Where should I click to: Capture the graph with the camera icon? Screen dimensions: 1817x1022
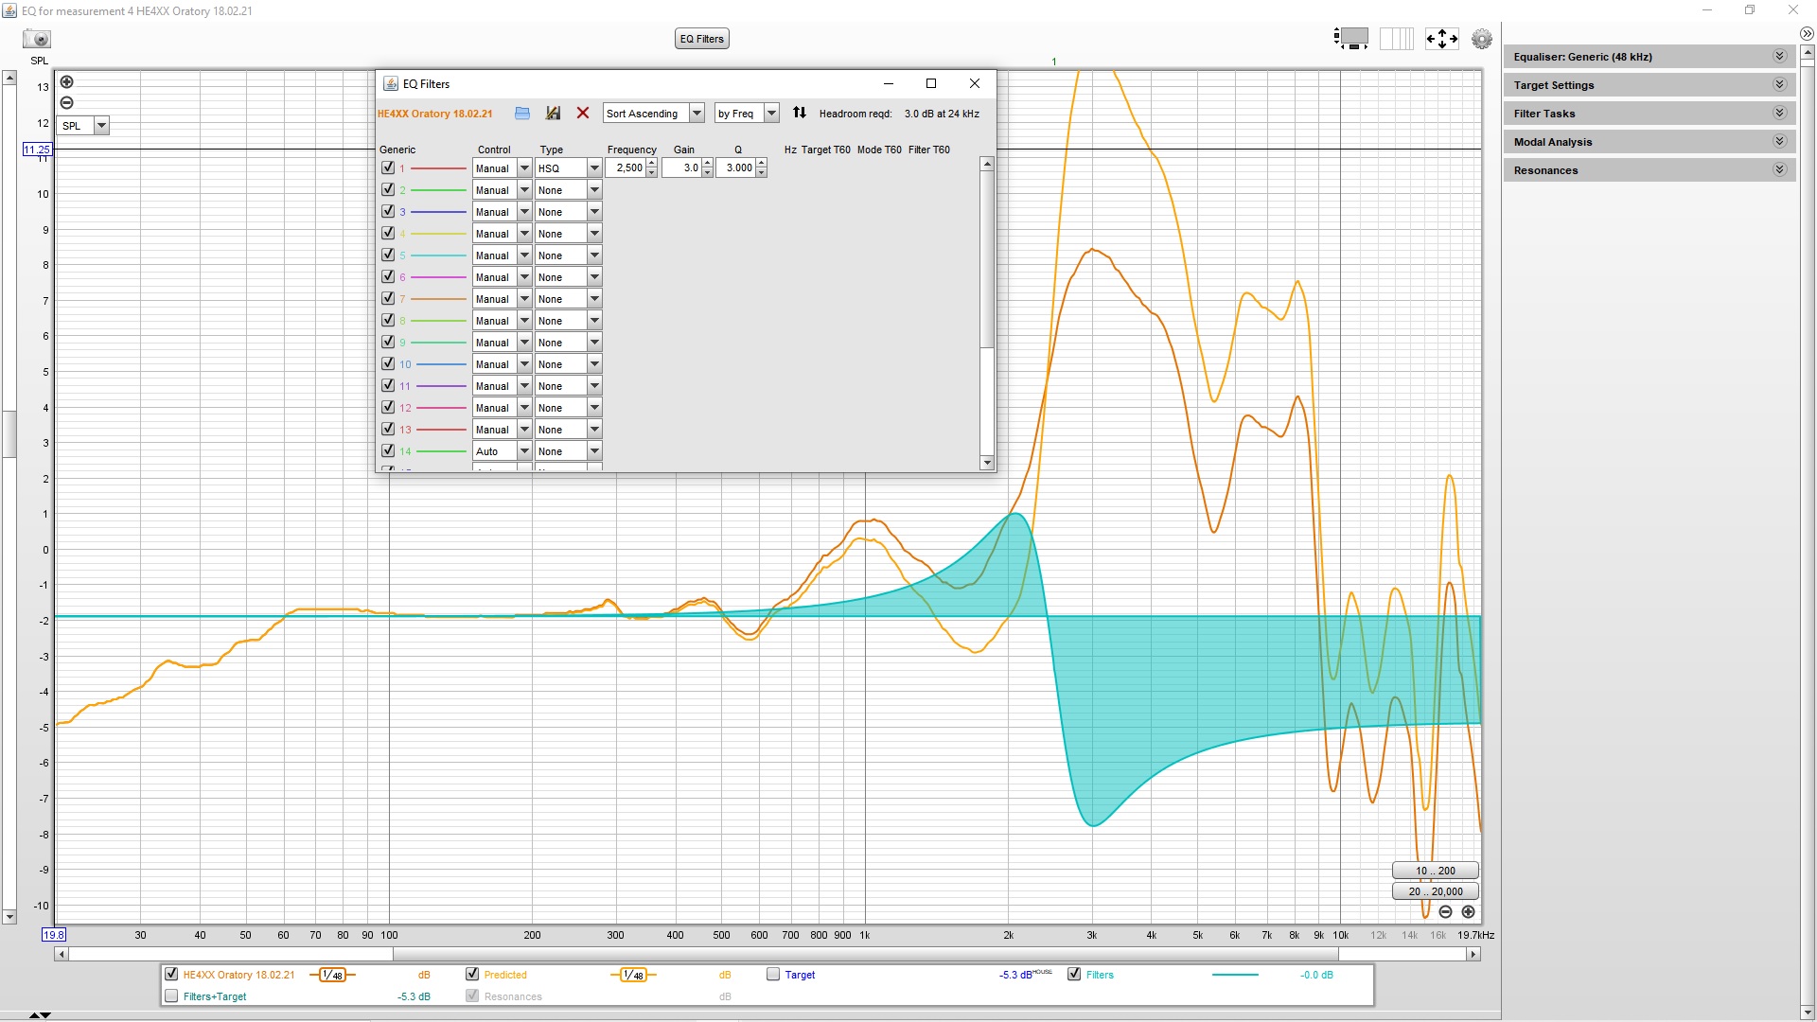coord(37,39)
